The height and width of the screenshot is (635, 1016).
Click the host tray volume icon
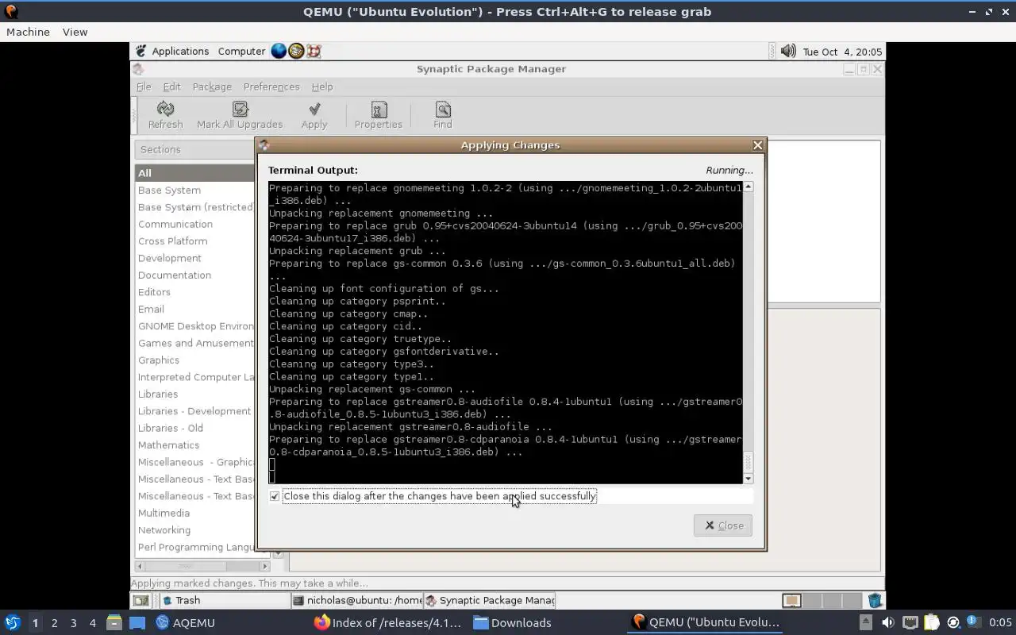(887, 622)
